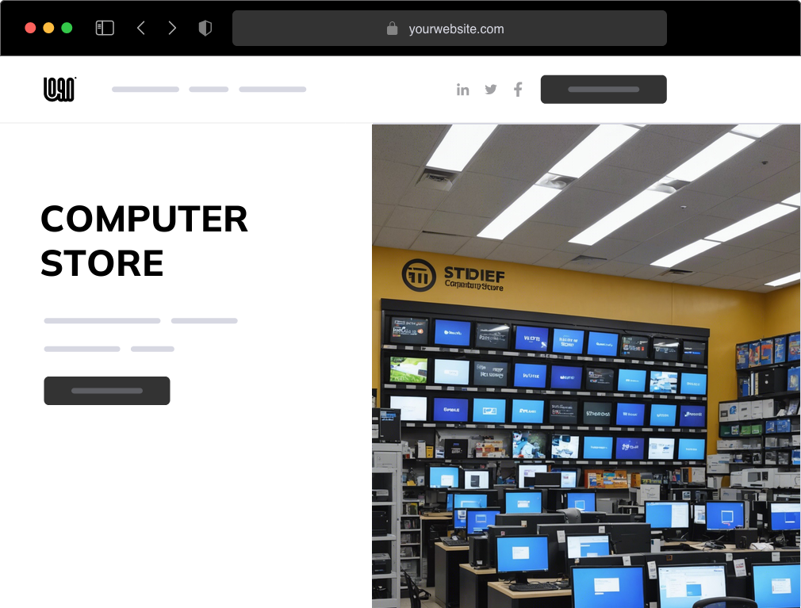Click the padlock icon in the address bar

[x=393, y=28]
